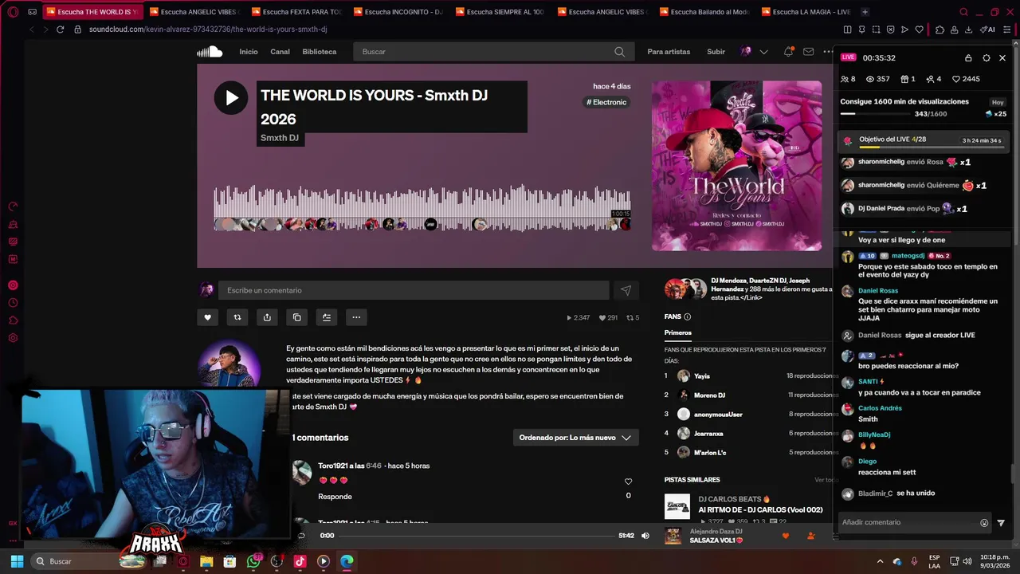
Task: Open LIVE panel settings gear
Action: [986, 58]
